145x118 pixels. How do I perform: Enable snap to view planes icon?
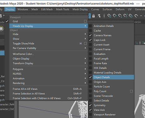coord(131,16)
